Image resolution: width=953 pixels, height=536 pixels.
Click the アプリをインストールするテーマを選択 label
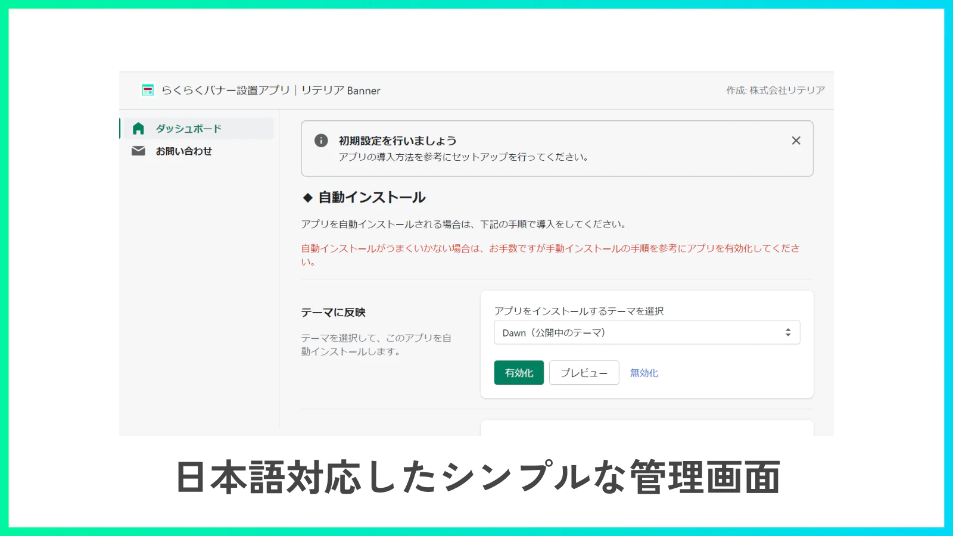pyautogui.click(x=578, y=311)
